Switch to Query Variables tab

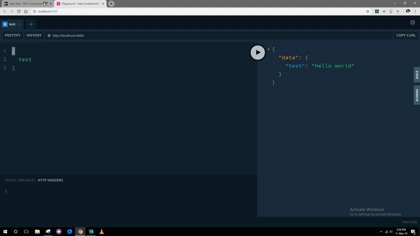(x=20, y=180)
